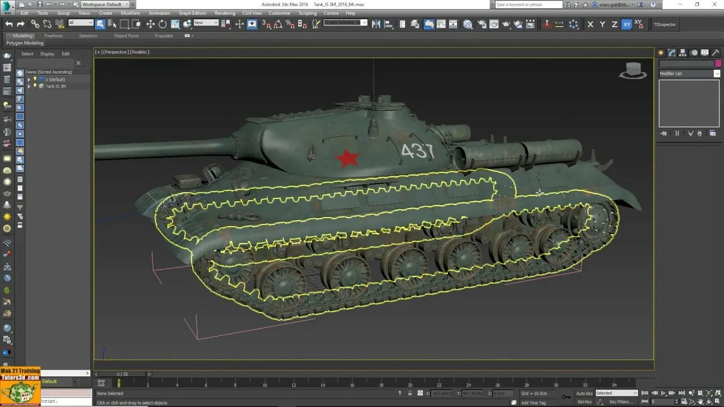Open the Modifiers menu

coord(130,13)
